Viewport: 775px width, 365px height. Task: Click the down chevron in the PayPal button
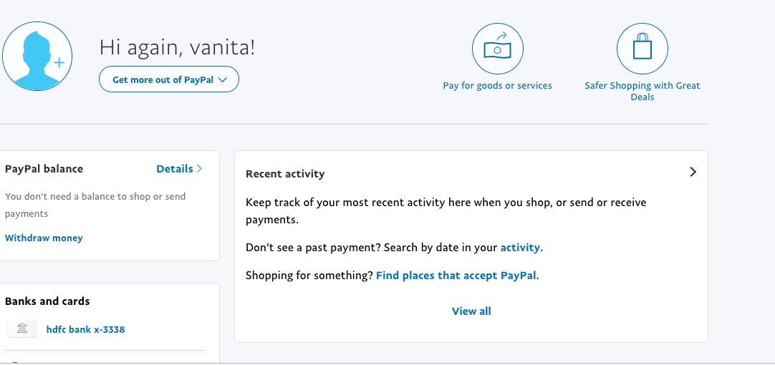tap(222, 80)
